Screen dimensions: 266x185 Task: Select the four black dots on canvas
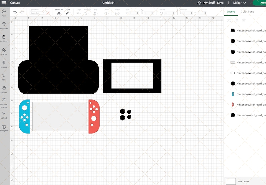coord(125,115)
